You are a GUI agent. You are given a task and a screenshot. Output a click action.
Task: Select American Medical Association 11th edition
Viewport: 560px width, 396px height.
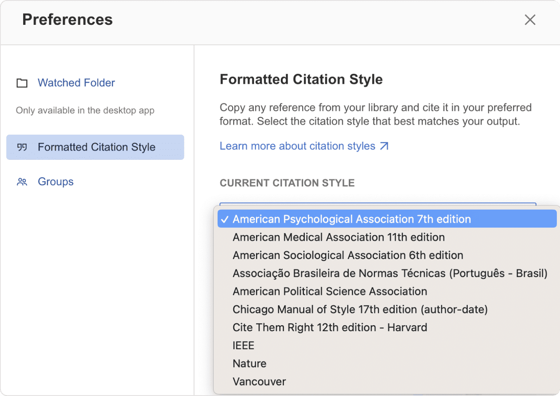338,237
